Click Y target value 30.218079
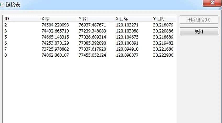 pyautogui.click(x=163, y=25)
